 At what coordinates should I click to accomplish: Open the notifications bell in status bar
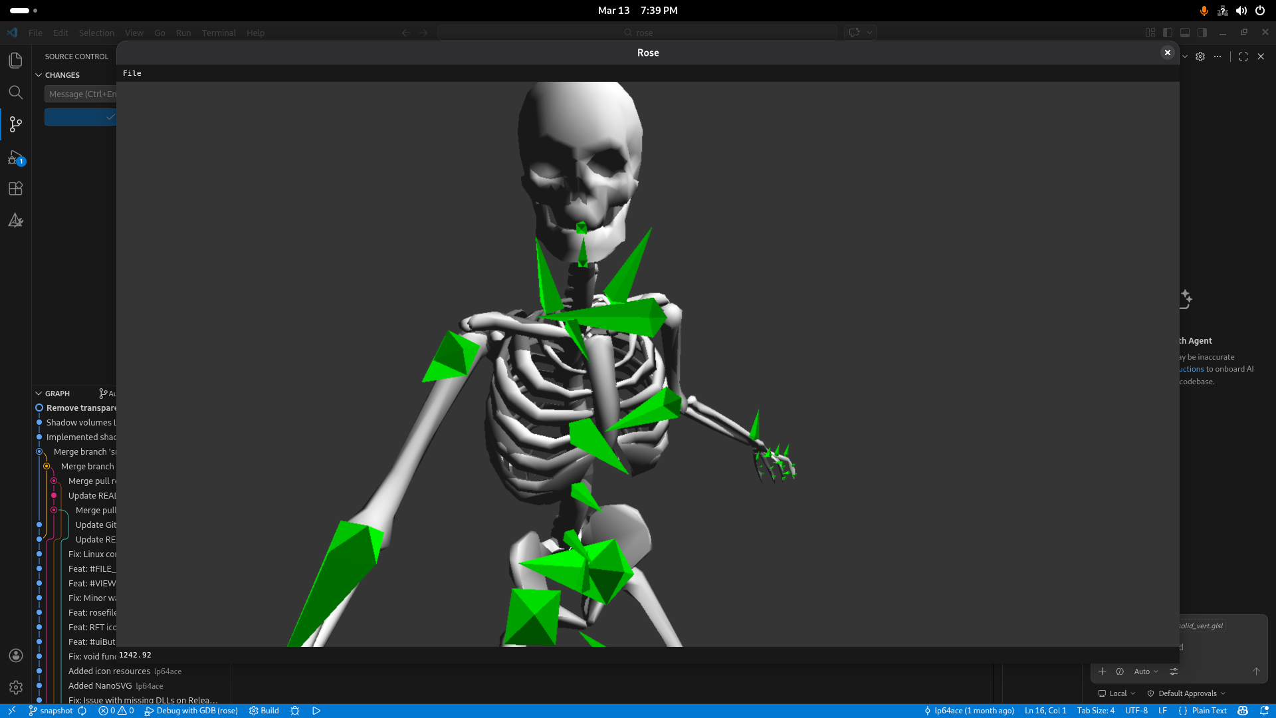pos(1264,711)
